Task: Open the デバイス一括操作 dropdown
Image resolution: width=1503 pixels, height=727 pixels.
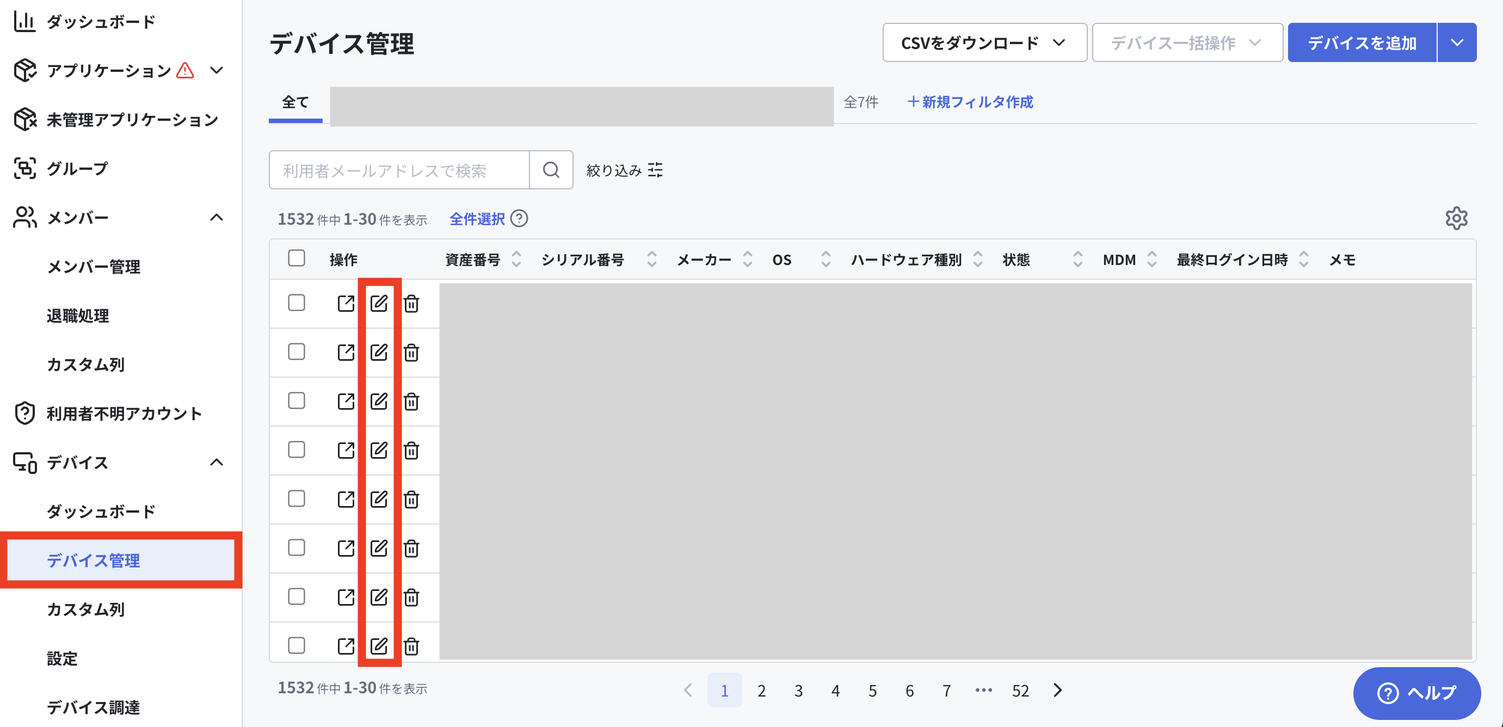Action: 1187,42
